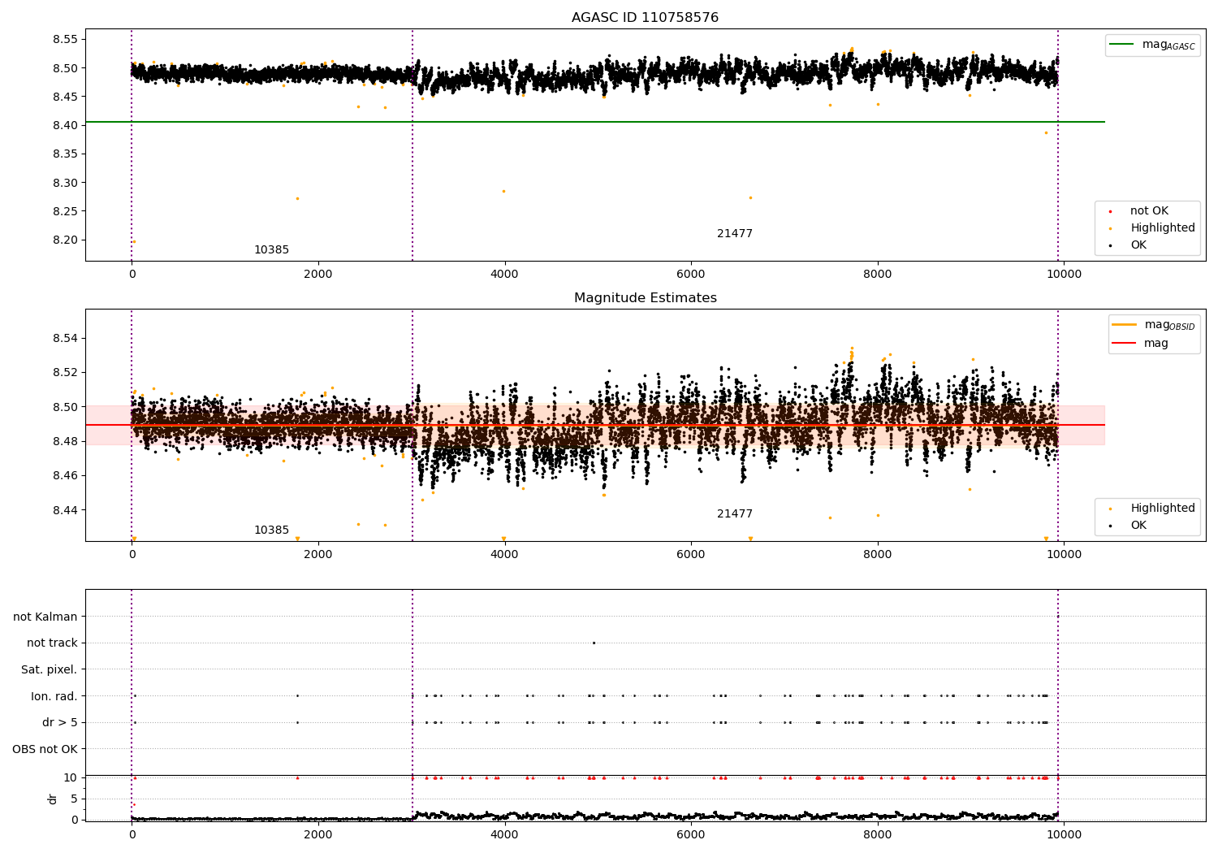Click the "21477" label in the Magnitude Estimates plot
The height and width of the screenshot is (853, 1218).
735,514
